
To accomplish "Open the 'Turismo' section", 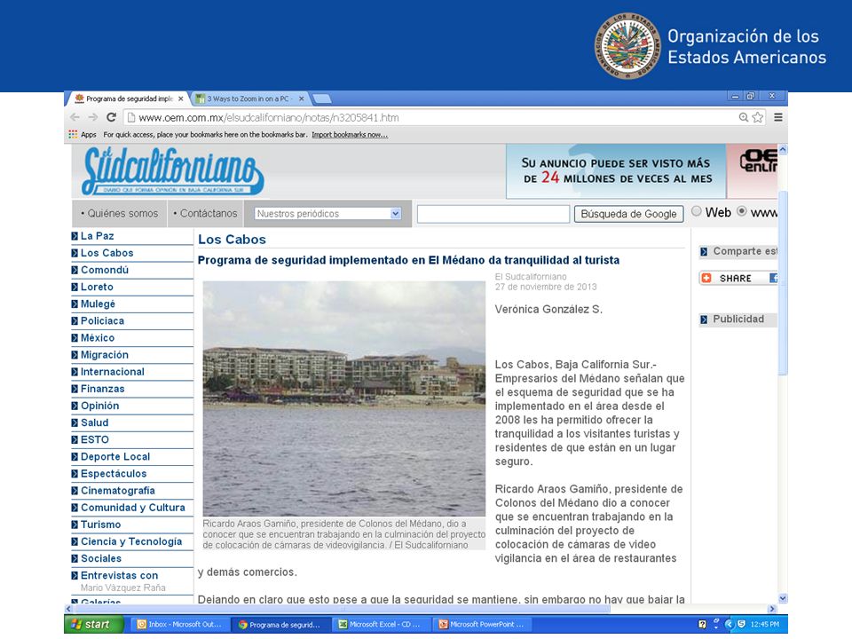I will pyautogui.click(x=100, y=525).
